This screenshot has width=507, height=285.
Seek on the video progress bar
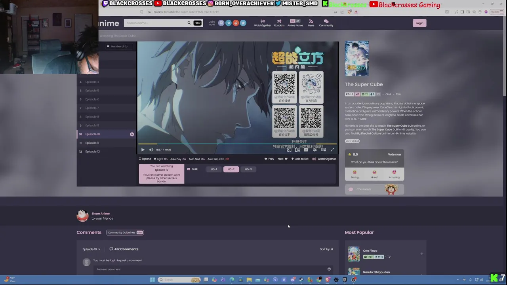click(238, 144)
